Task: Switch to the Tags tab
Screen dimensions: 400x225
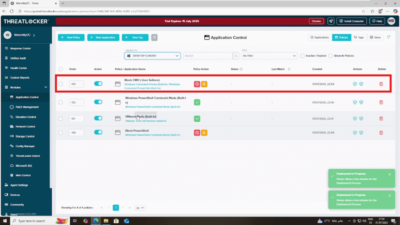Action: coord(359,37)
